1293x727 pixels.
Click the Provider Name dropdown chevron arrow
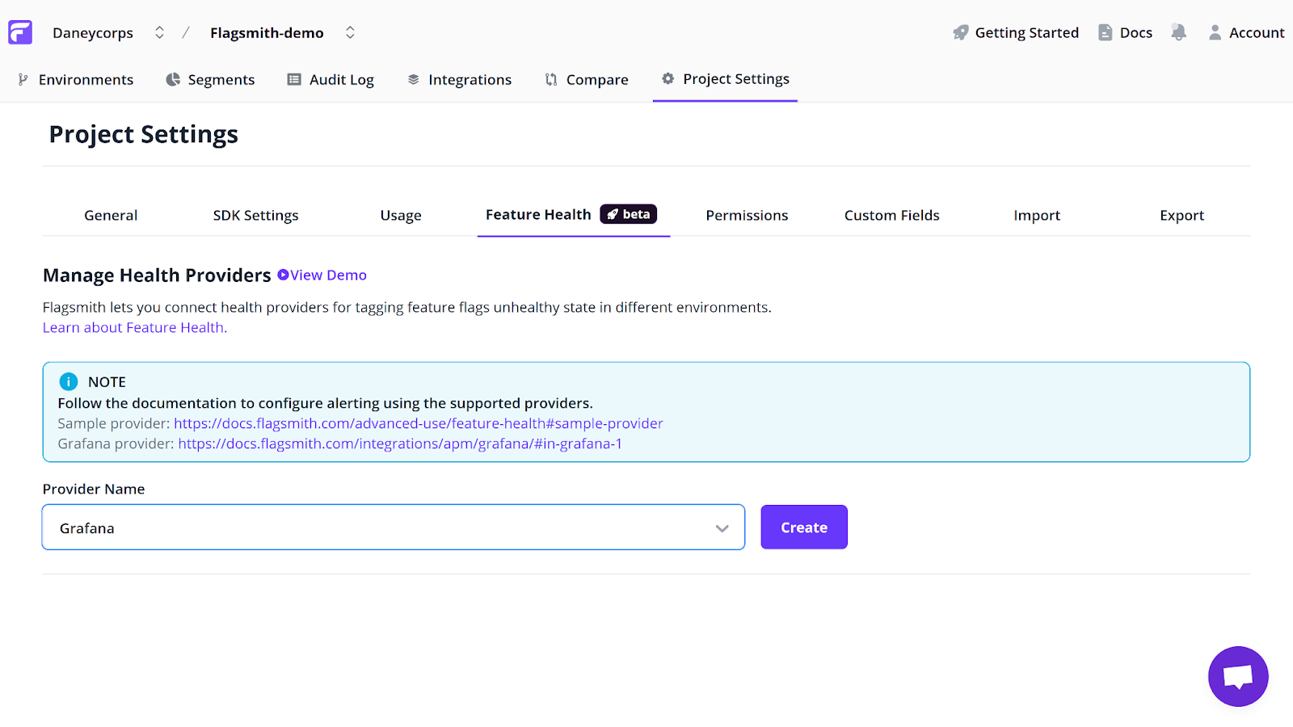tap(722, 528)
